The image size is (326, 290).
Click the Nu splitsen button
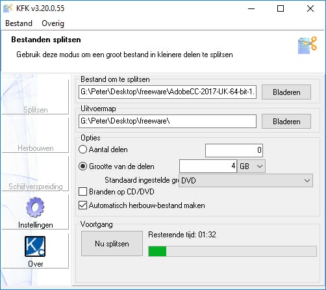point(112,244)
